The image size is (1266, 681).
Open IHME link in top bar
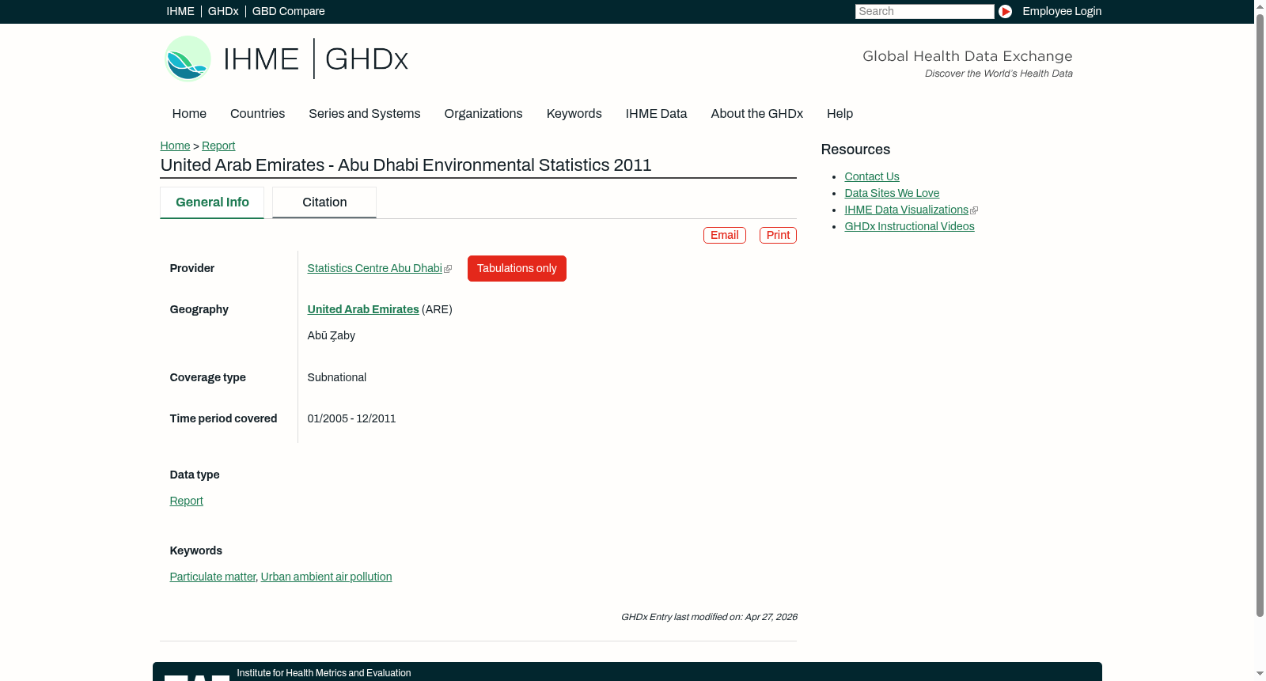[180, 11]
